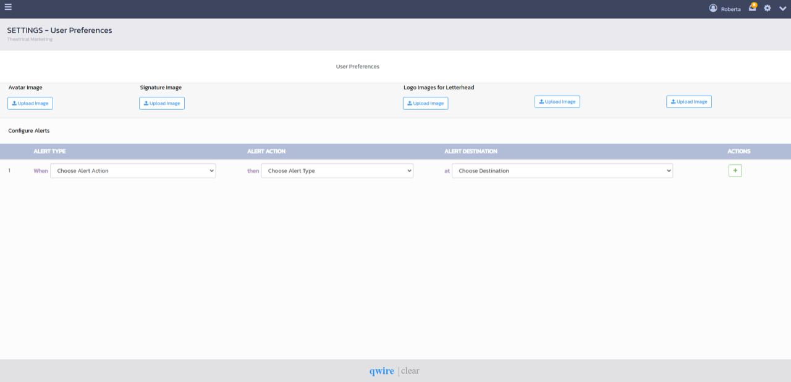791x382 pixels.
Task: Open the hamburger navigation menu
Action: pyautogui.click(x=8, y=7)
